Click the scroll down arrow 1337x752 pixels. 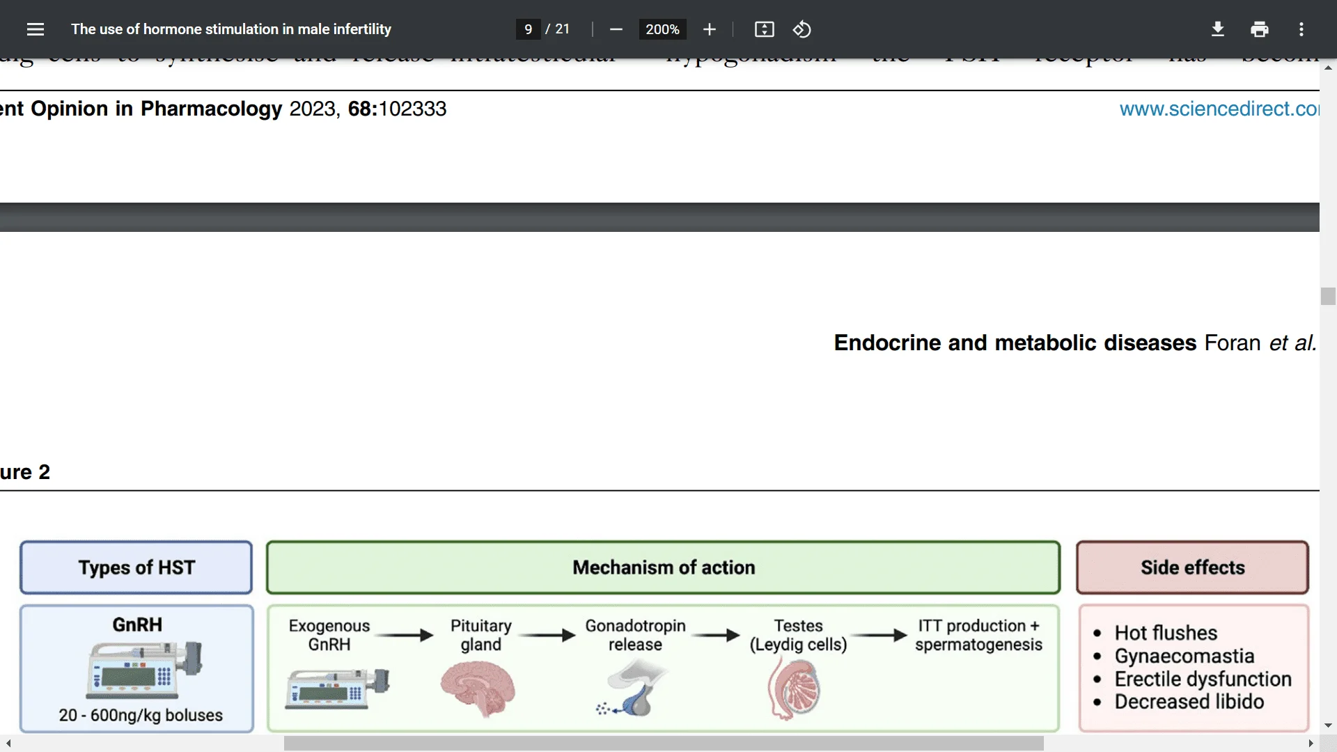coord(1328,726)
